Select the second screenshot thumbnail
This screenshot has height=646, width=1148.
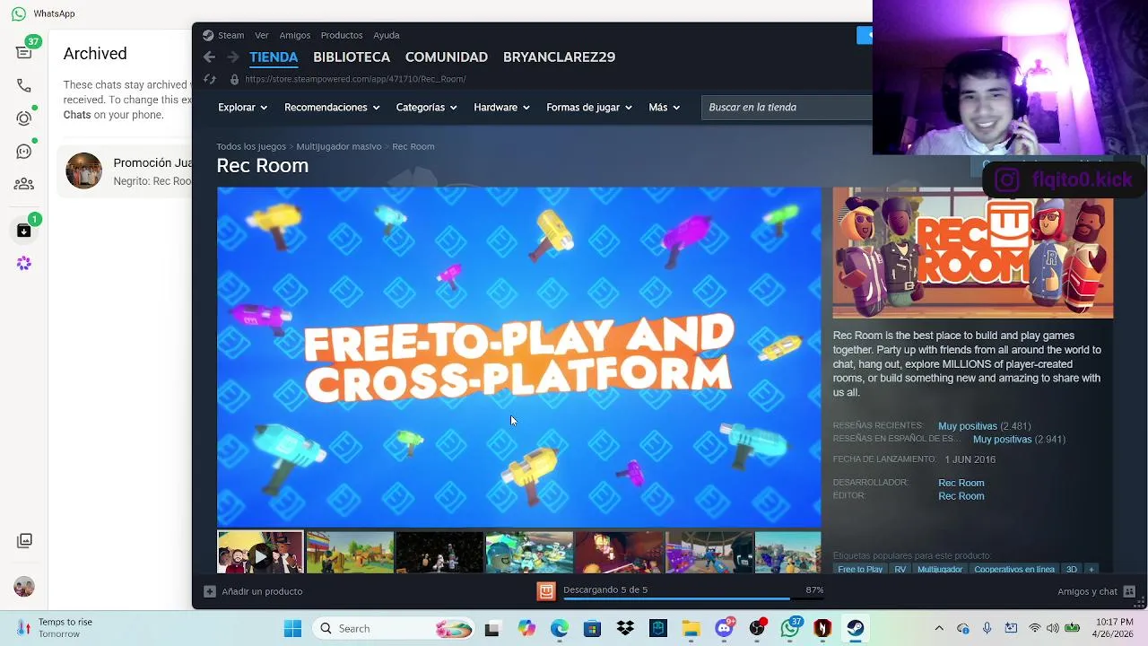pyautogui.click(x=350, y=553)
